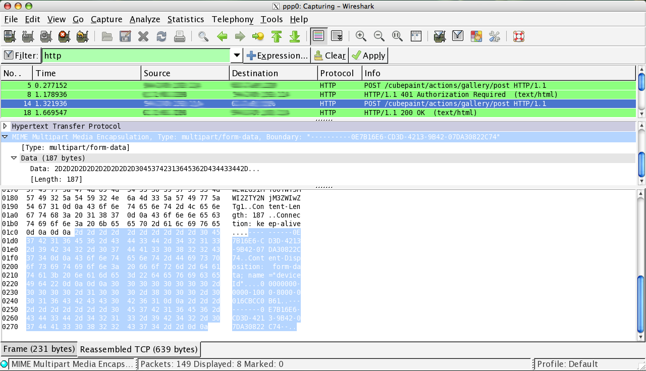The image size is (646, 371).
Task: Select the [Length: 187] tree line
Action: coord(57,179)
